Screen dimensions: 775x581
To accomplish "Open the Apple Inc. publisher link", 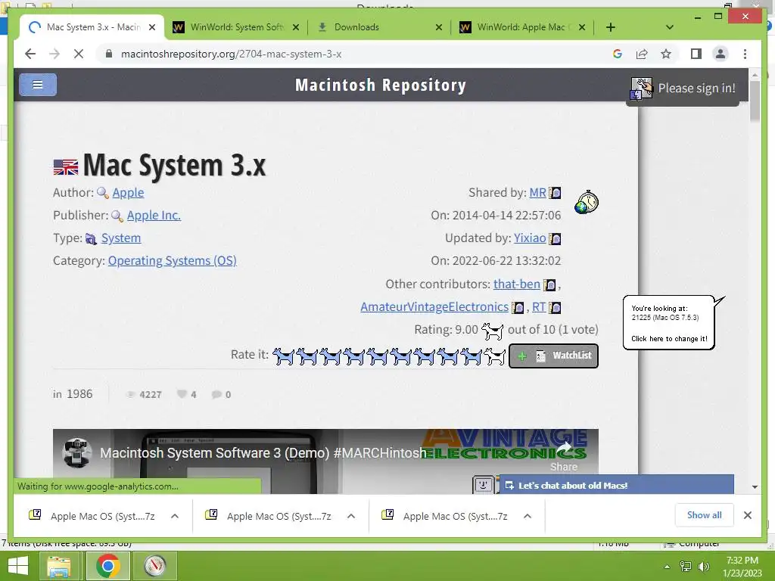I will tap(154, 216).
